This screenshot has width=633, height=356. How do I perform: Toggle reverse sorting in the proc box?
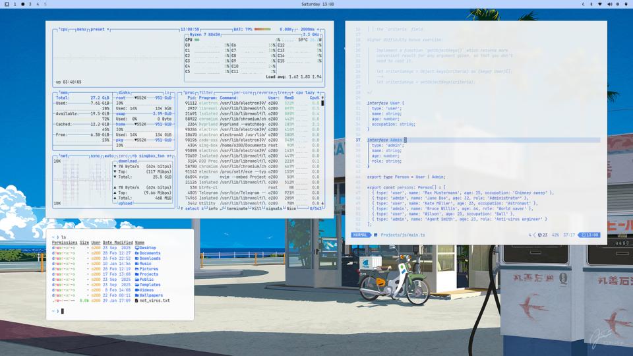(265, 92)
